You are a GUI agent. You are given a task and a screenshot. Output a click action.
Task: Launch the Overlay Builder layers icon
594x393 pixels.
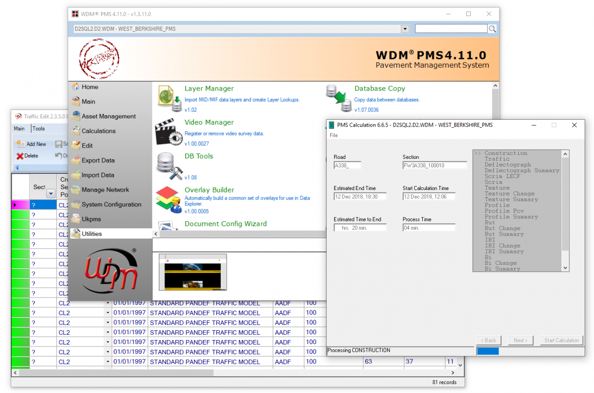coord(169,199)
